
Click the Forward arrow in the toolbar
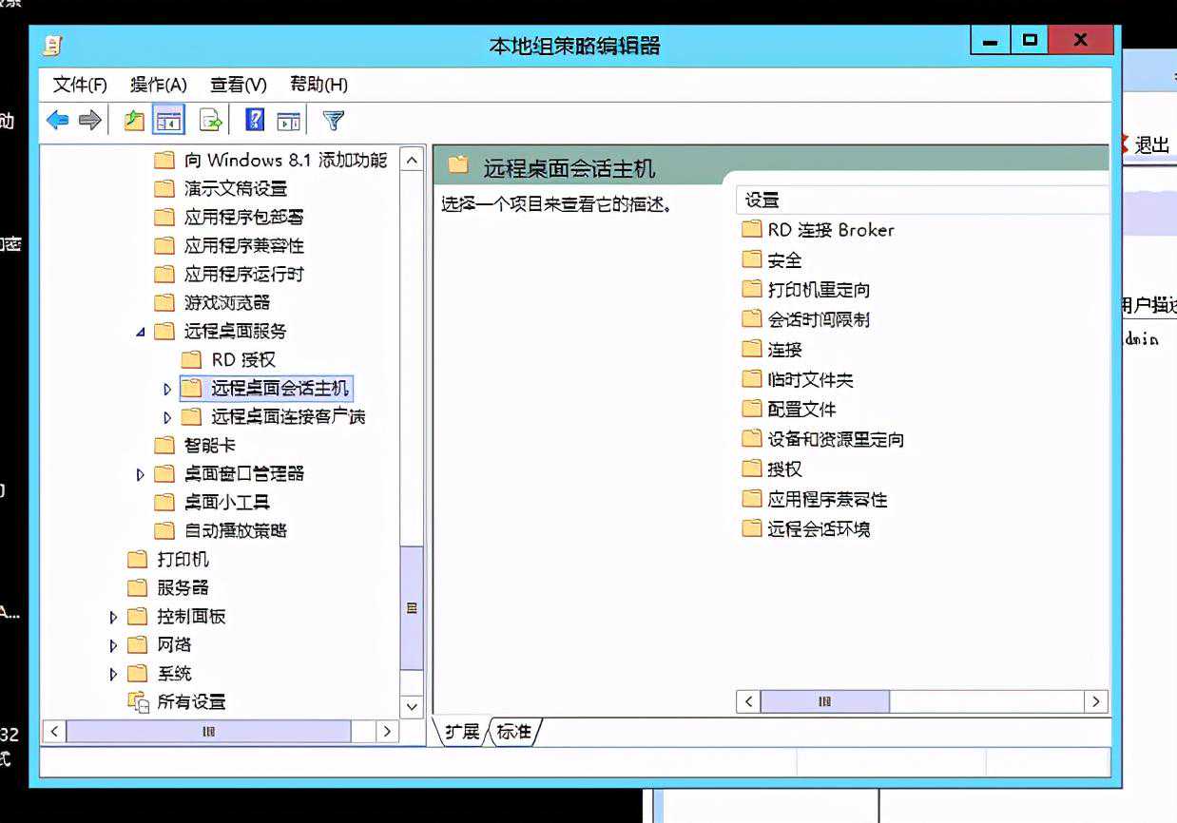(x=89, y=121)
